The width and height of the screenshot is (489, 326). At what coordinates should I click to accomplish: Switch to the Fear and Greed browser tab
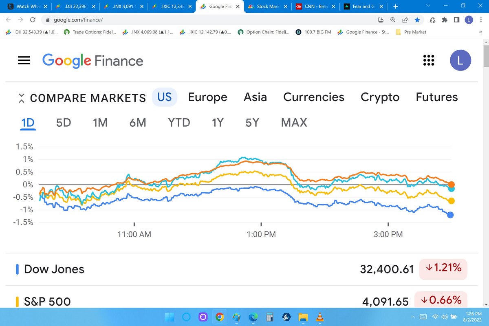(364, 7)
